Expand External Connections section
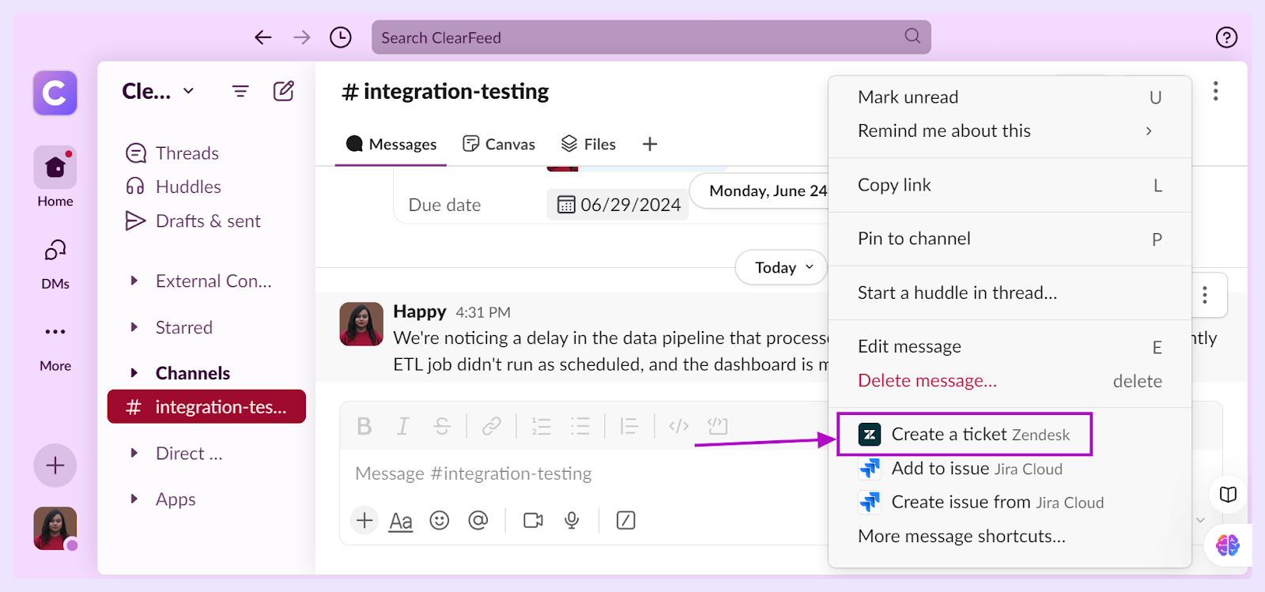Image resolution: width=1265 pixels, height=592 pixels. 134,281
